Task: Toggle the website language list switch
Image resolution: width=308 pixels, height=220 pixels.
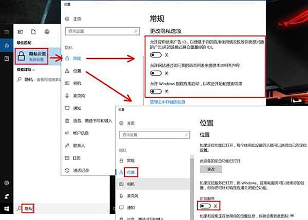Action: [x=156, y=73]
